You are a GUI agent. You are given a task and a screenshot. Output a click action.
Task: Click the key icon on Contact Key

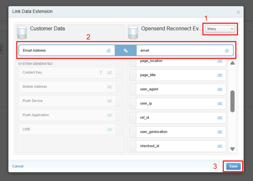point(101,73)
